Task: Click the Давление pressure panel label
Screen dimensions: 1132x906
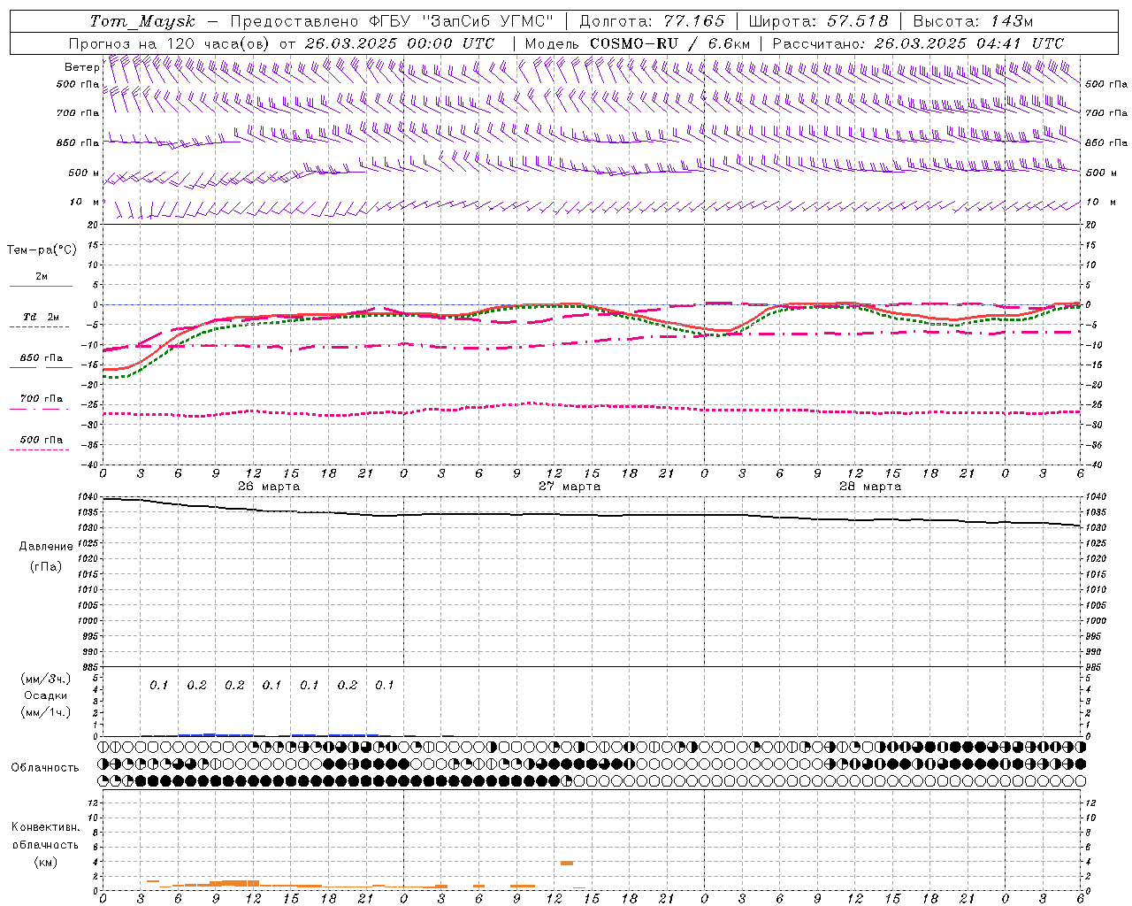Action: [46, 547]
